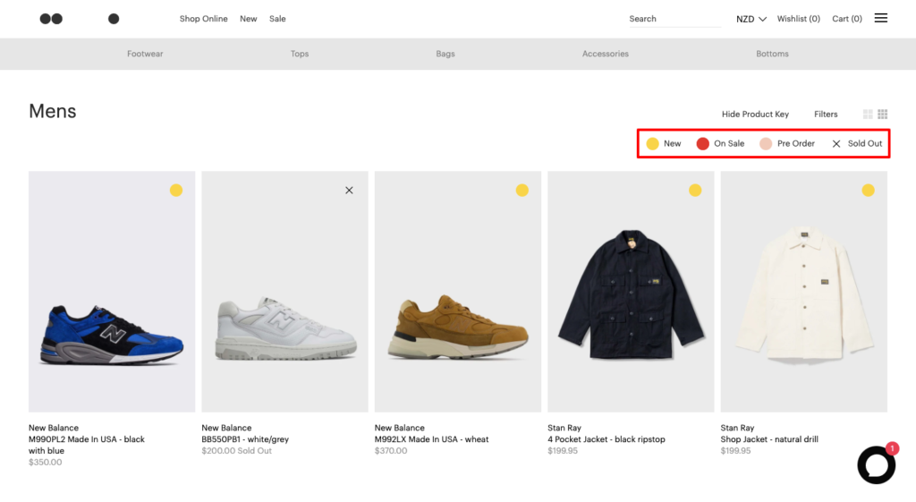Image resolution: width=916 pixels, height=502 pixels.
Task: Click 4 Pocket Jacket - black ripstop title
Action: click(606, 439)
